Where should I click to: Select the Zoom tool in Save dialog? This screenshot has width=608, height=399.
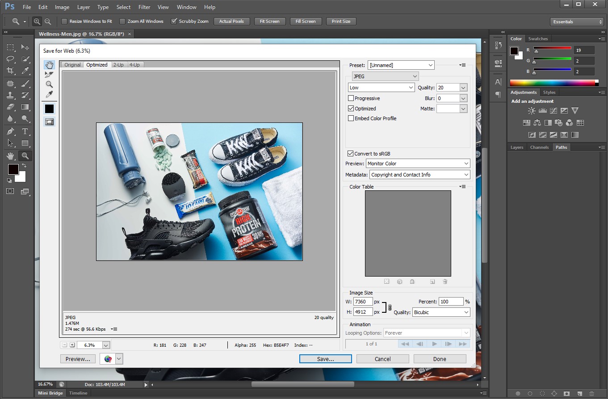click(49, 84)
